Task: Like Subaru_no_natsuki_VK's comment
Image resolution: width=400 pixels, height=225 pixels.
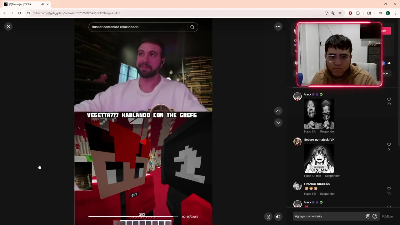Action: point(389,145)
